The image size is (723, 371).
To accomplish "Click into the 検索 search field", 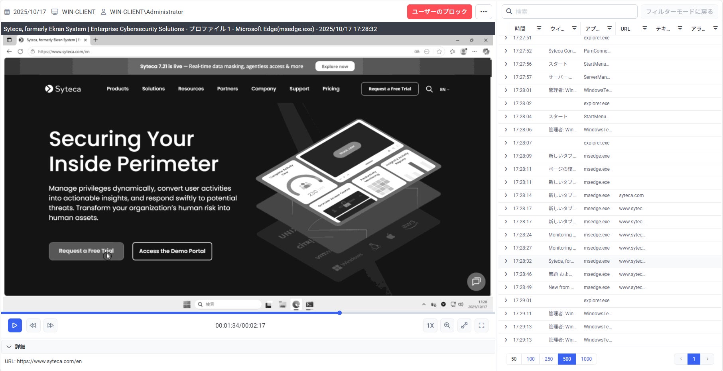I will (569, 12).
